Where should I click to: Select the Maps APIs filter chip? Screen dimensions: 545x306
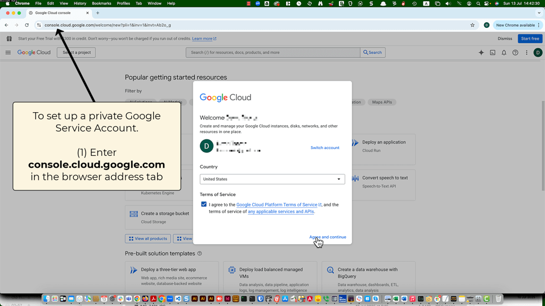click(381, 102)
